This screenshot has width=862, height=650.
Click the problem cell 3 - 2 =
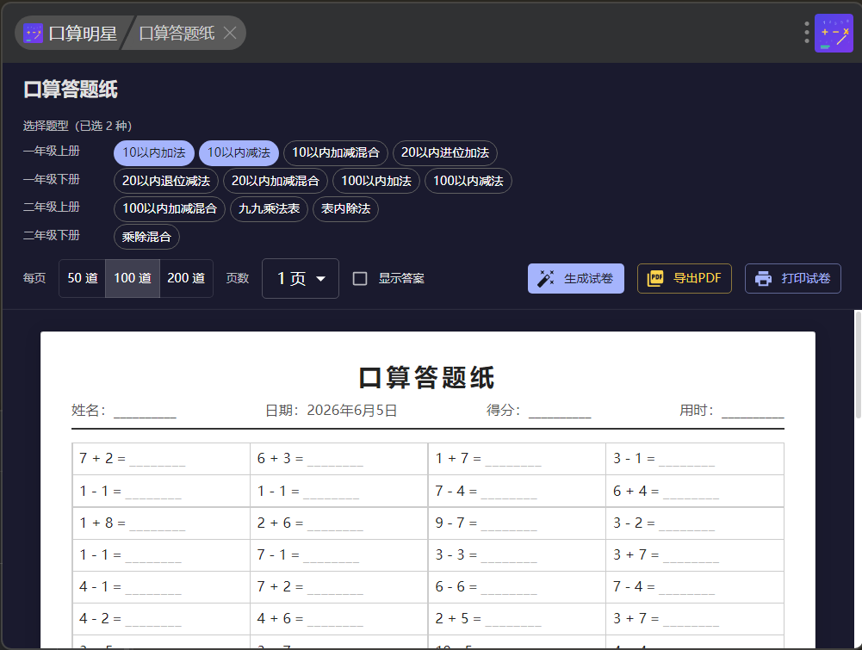tap(695, 523)
